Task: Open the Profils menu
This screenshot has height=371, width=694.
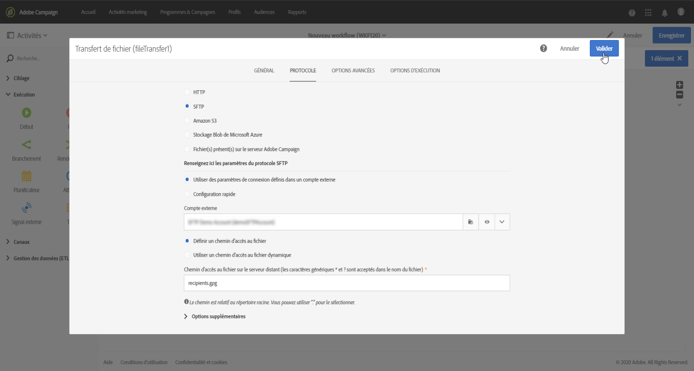Action: [x=235, y=12]
